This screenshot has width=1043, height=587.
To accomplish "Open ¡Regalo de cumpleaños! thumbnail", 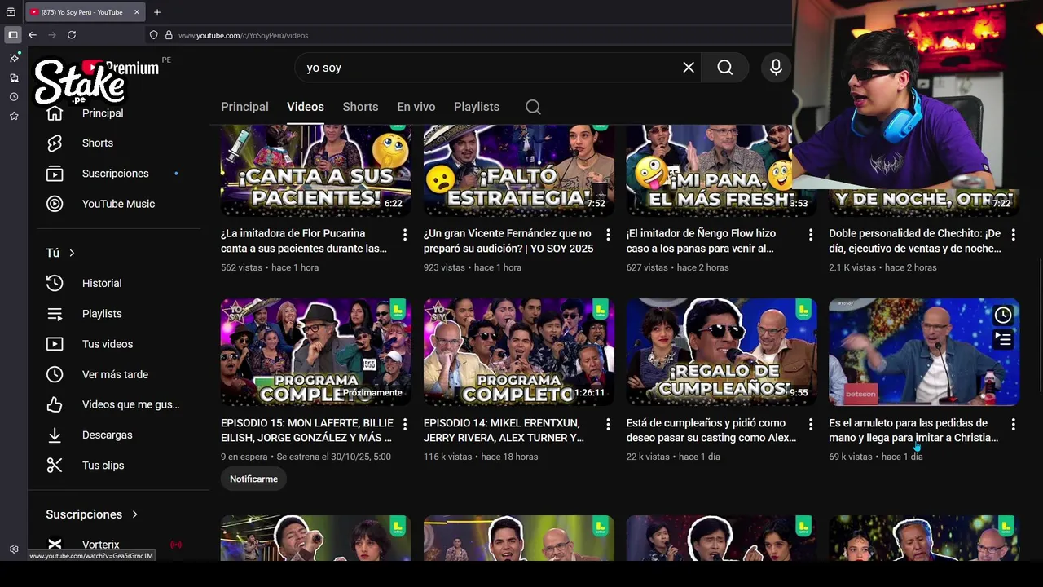I will (x=721, y=352).
